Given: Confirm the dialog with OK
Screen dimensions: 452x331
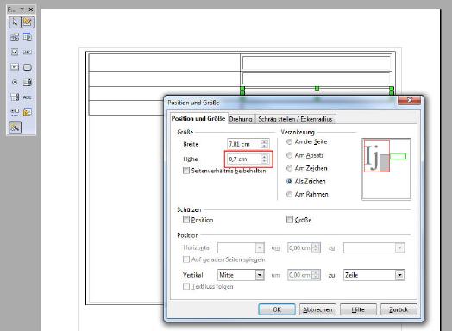Looking at the screenshot, I should [x=277, y=309].
